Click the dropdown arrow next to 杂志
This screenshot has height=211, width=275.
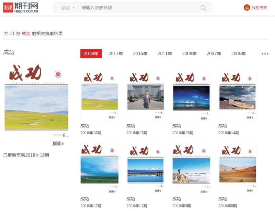click(x=73, y=8)
